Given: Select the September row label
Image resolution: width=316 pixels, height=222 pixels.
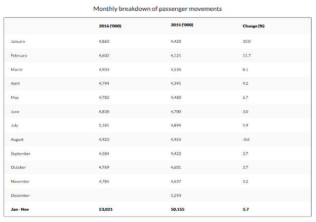Looking at the screenshot, I should (x=21, y=154).
